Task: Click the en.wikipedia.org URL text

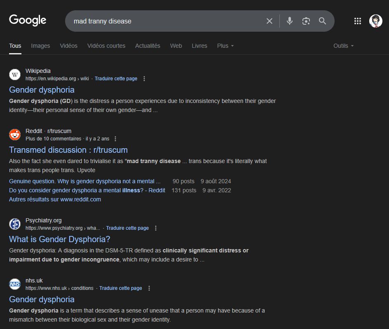Action: tap(57, 79)
